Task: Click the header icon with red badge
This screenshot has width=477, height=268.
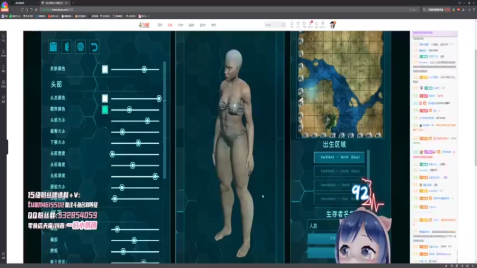Action: tap(310, 24)
